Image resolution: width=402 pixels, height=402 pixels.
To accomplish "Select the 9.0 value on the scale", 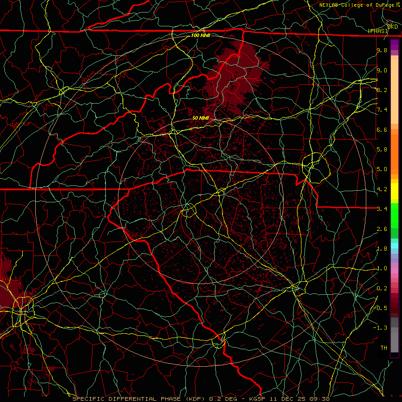I will click(x=382, y=70).
